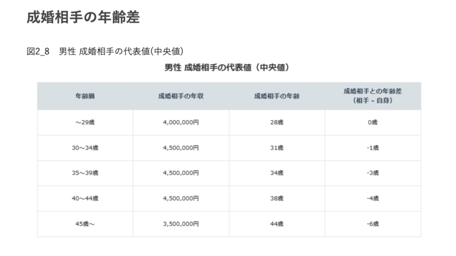Click the 年齢層 column header
The image size is (456, 256).
point(85,96)
